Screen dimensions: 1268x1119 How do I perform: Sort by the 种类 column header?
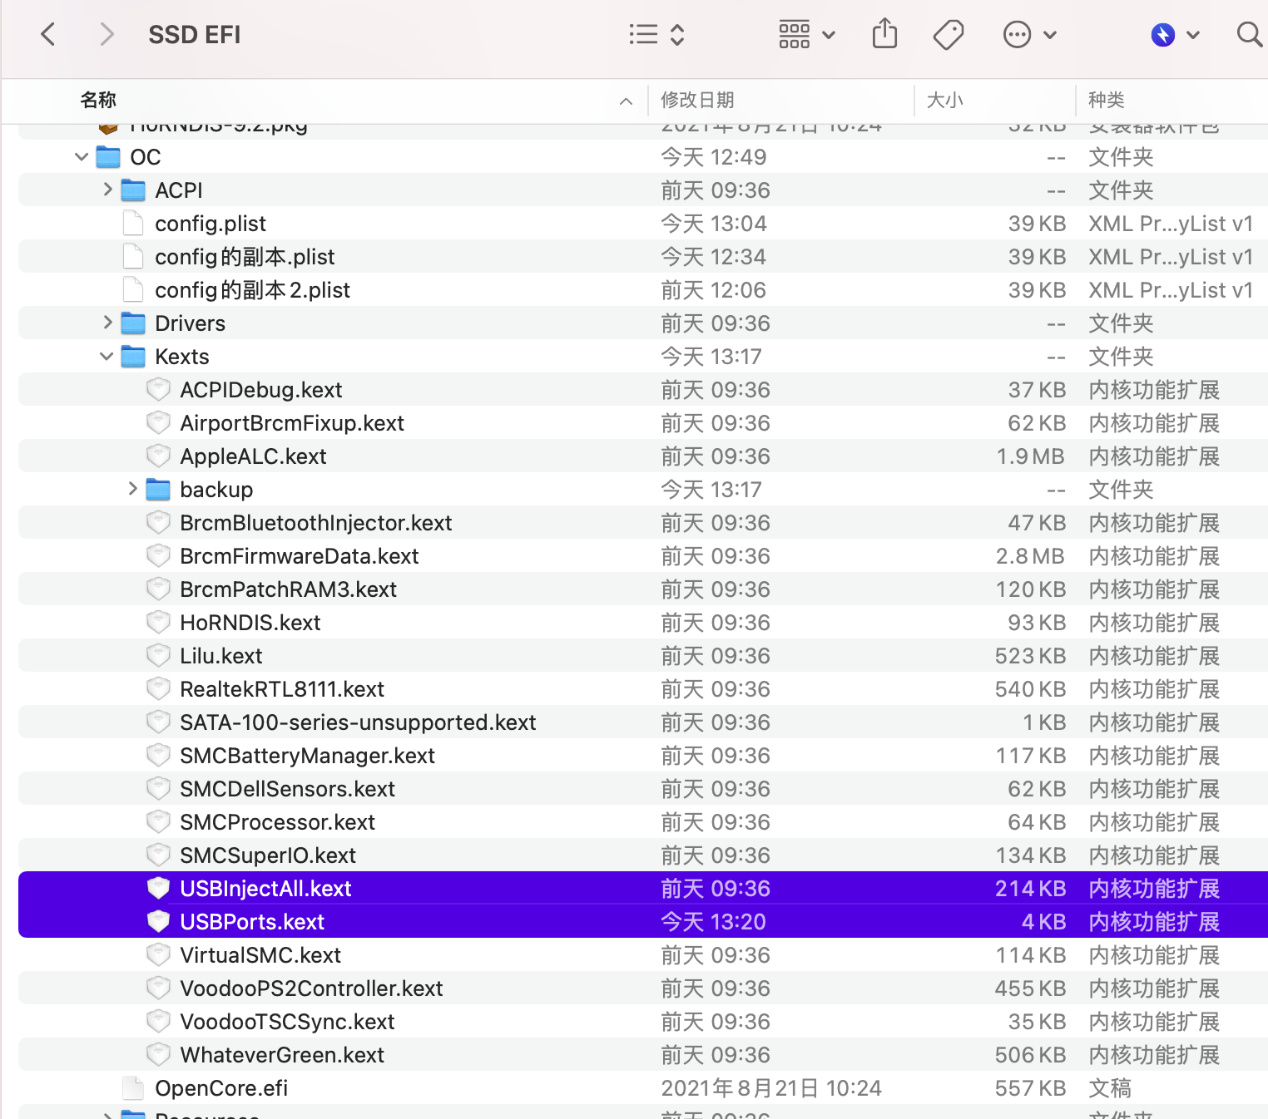tap(1107, 100)
